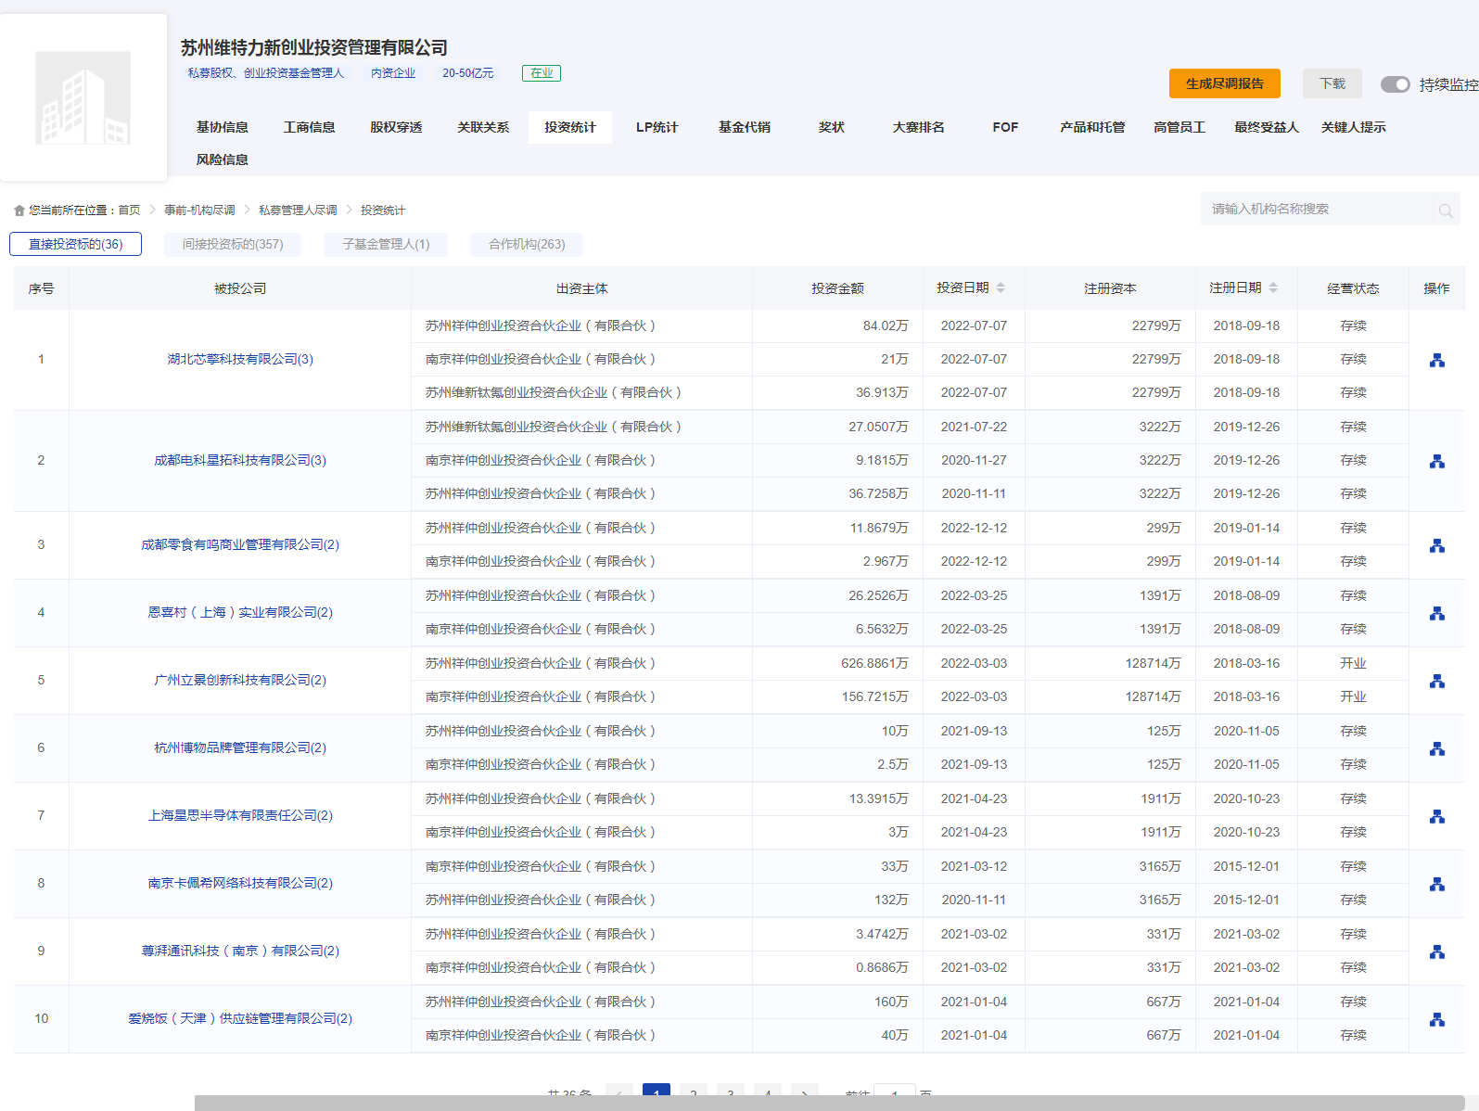
Task: Open the structure icon for 爱烧饭(天津)供应链管理 row
Action: pos(1436,1019)
